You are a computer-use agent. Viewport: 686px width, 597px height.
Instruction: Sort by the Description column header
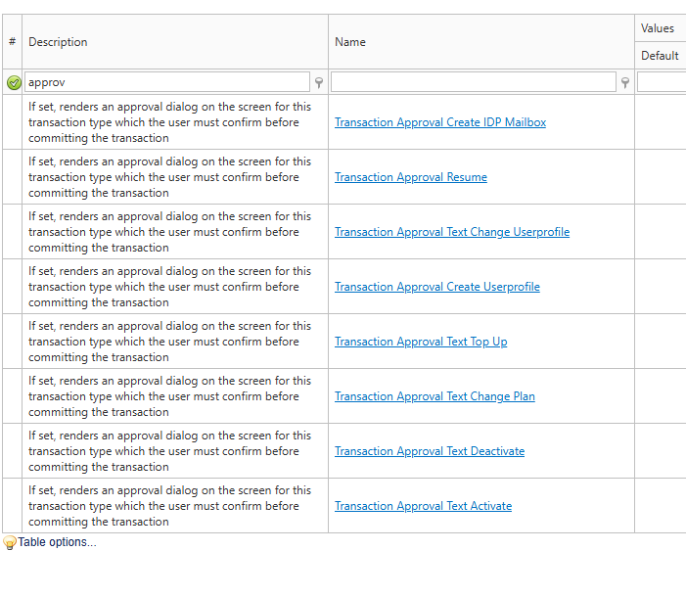click(58, 42)
